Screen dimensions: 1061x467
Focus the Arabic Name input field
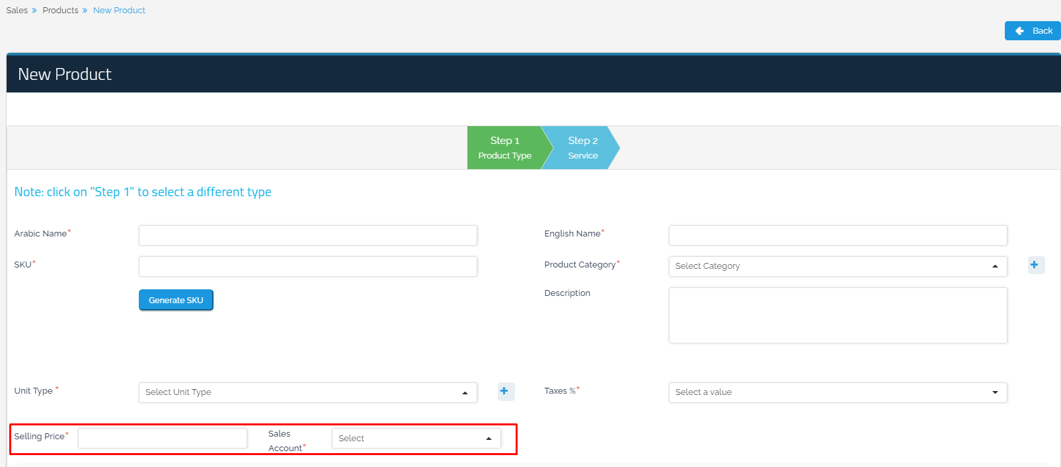307,235
